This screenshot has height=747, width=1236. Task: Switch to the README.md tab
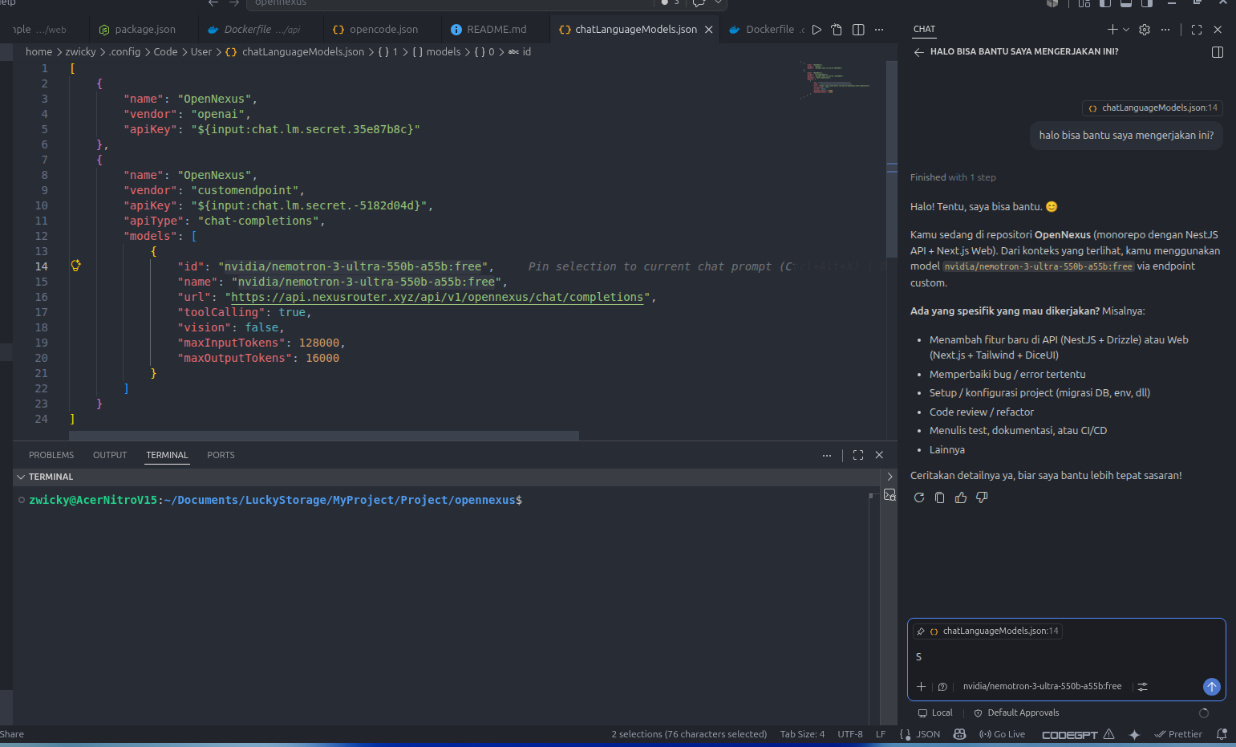[488, 30]
